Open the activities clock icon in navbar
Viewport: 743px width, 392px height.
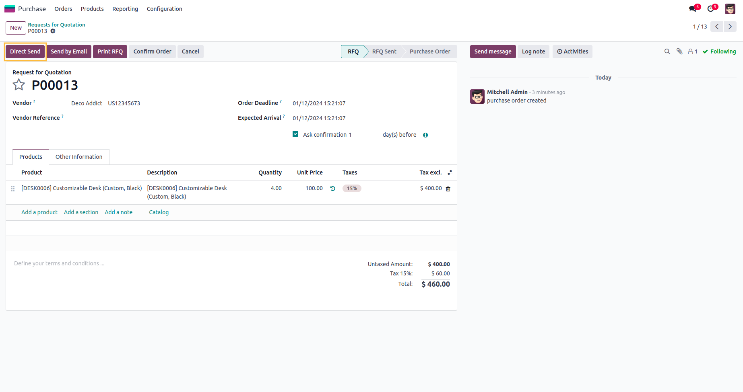[x=711, y=8]
